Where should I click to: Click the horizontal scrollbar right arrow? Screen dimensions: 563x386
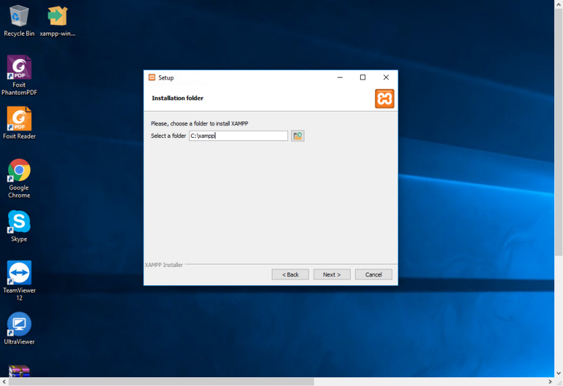[x=550, y=382]
